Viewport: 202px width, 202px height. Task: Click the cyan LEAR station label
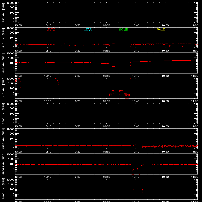pyautogui.click(x=88, y=30)
